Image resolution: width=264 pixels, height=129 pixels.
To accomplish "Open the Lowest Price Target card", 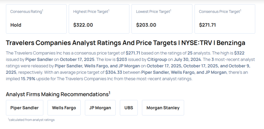I will [x=162, y=19].
